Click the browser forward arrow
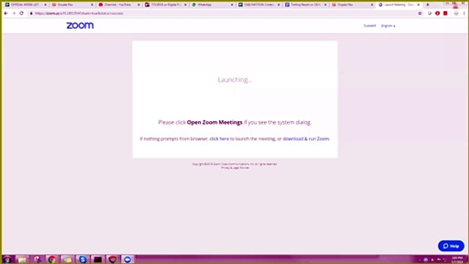Viewport: 469px width, 264px height. (14, 13)
